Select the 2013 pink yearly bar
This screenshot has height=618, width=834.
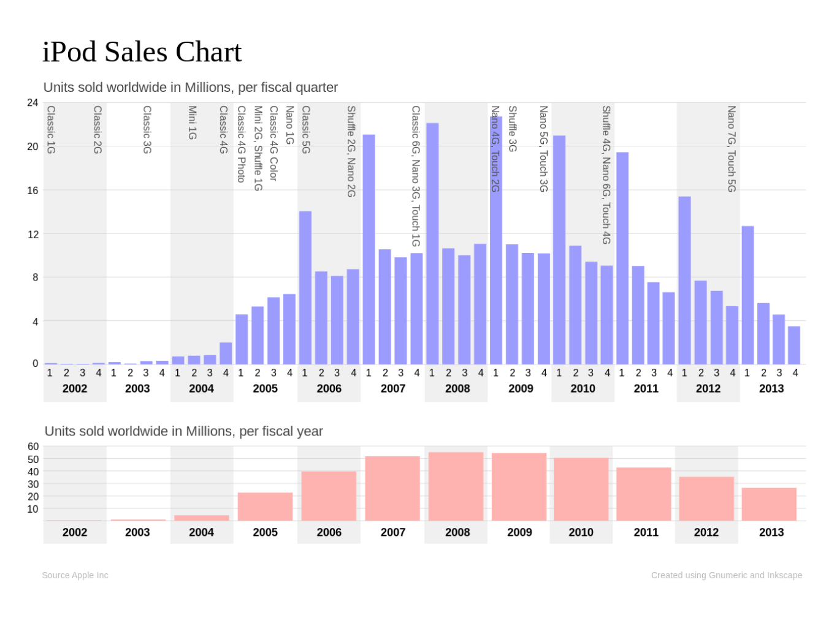[768, 504]
